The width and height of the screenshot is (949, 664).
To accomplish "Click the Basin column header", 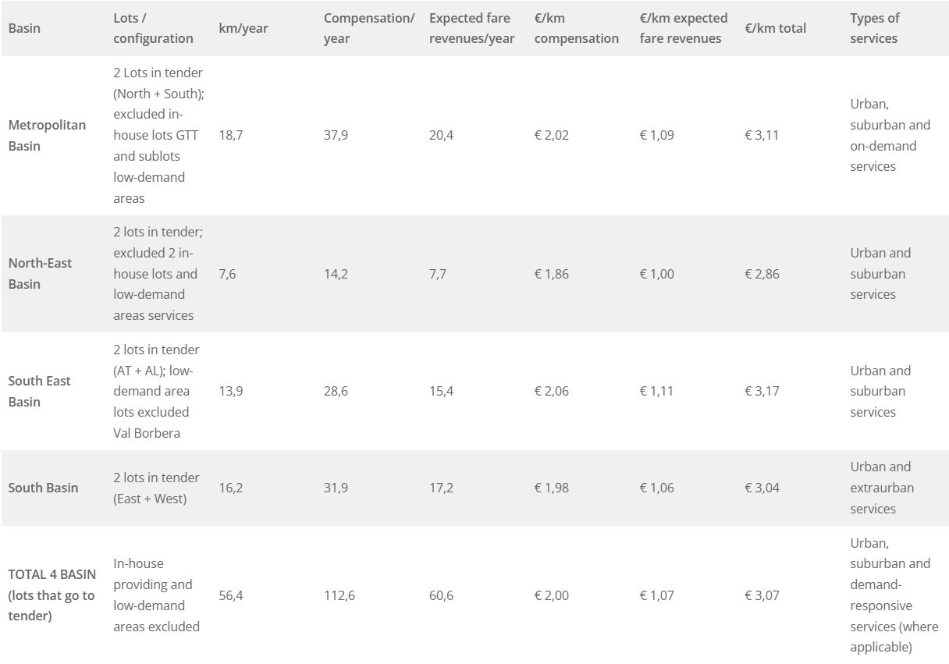I will coord(24,28).
